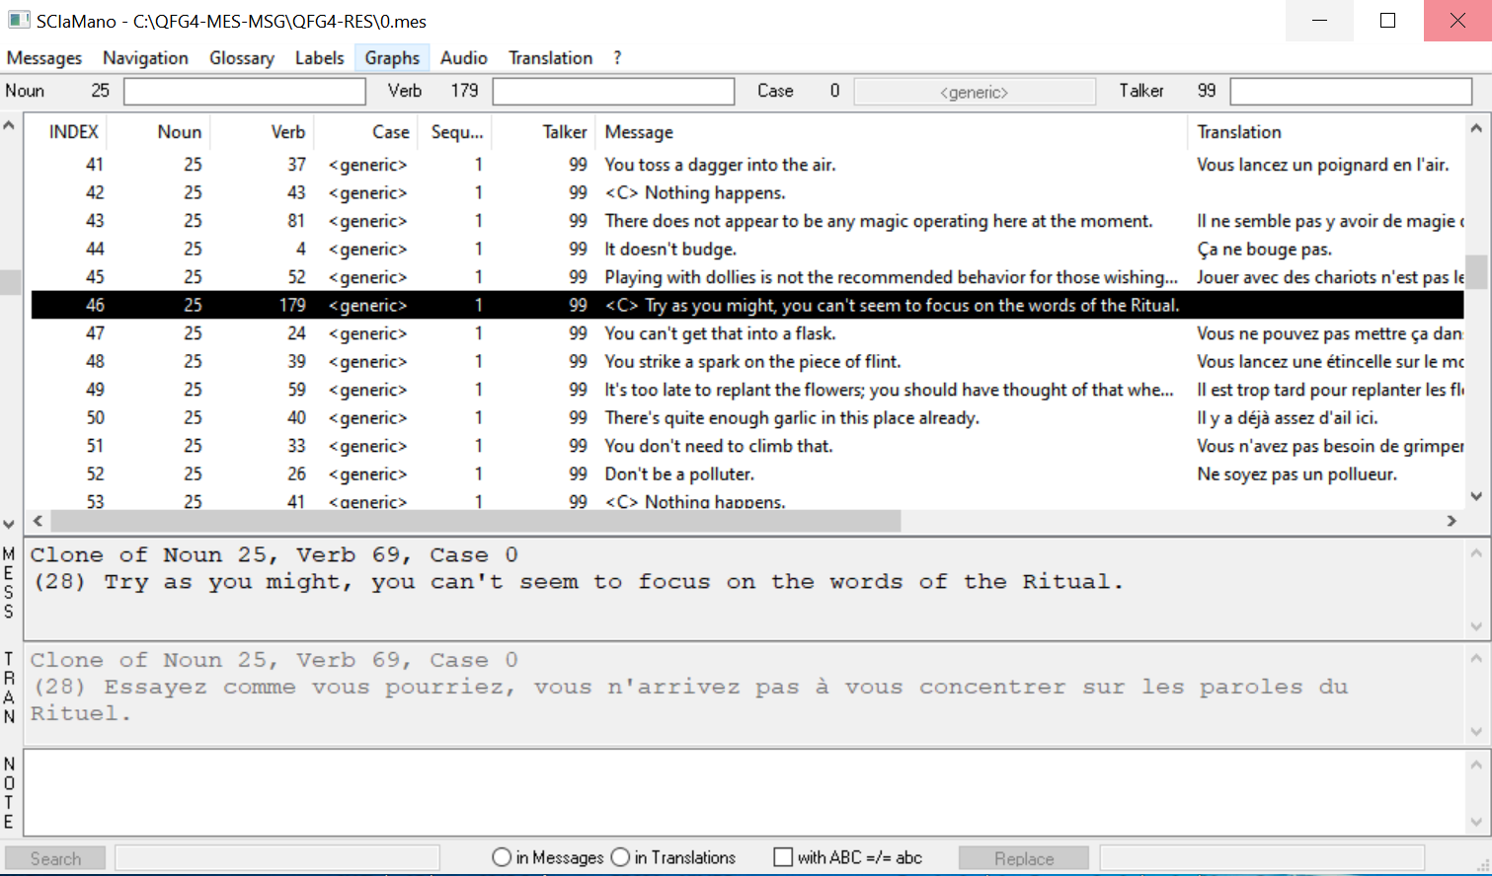Click the MESS message text area

click(745, 589)
